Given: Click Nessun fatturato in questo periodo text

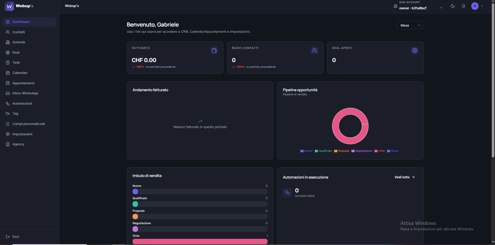Looking at the screenshot, I should pos(200,127).
